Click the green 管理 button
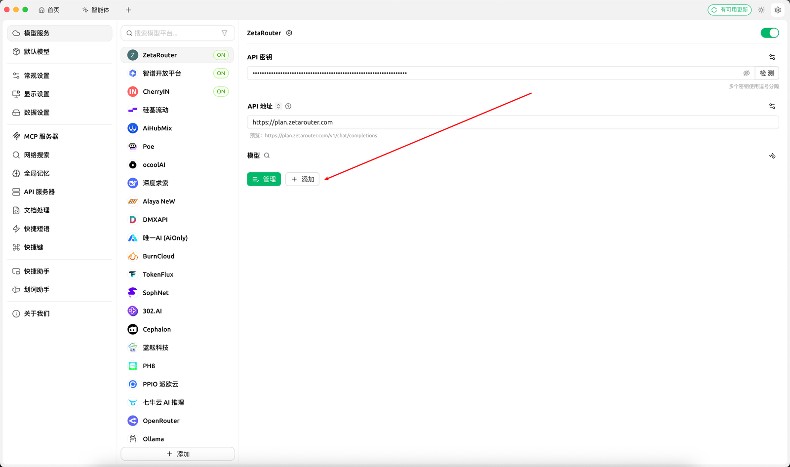The width and height of the screenshot is (790, 467). pyautogui.click(x=264, y=179)
